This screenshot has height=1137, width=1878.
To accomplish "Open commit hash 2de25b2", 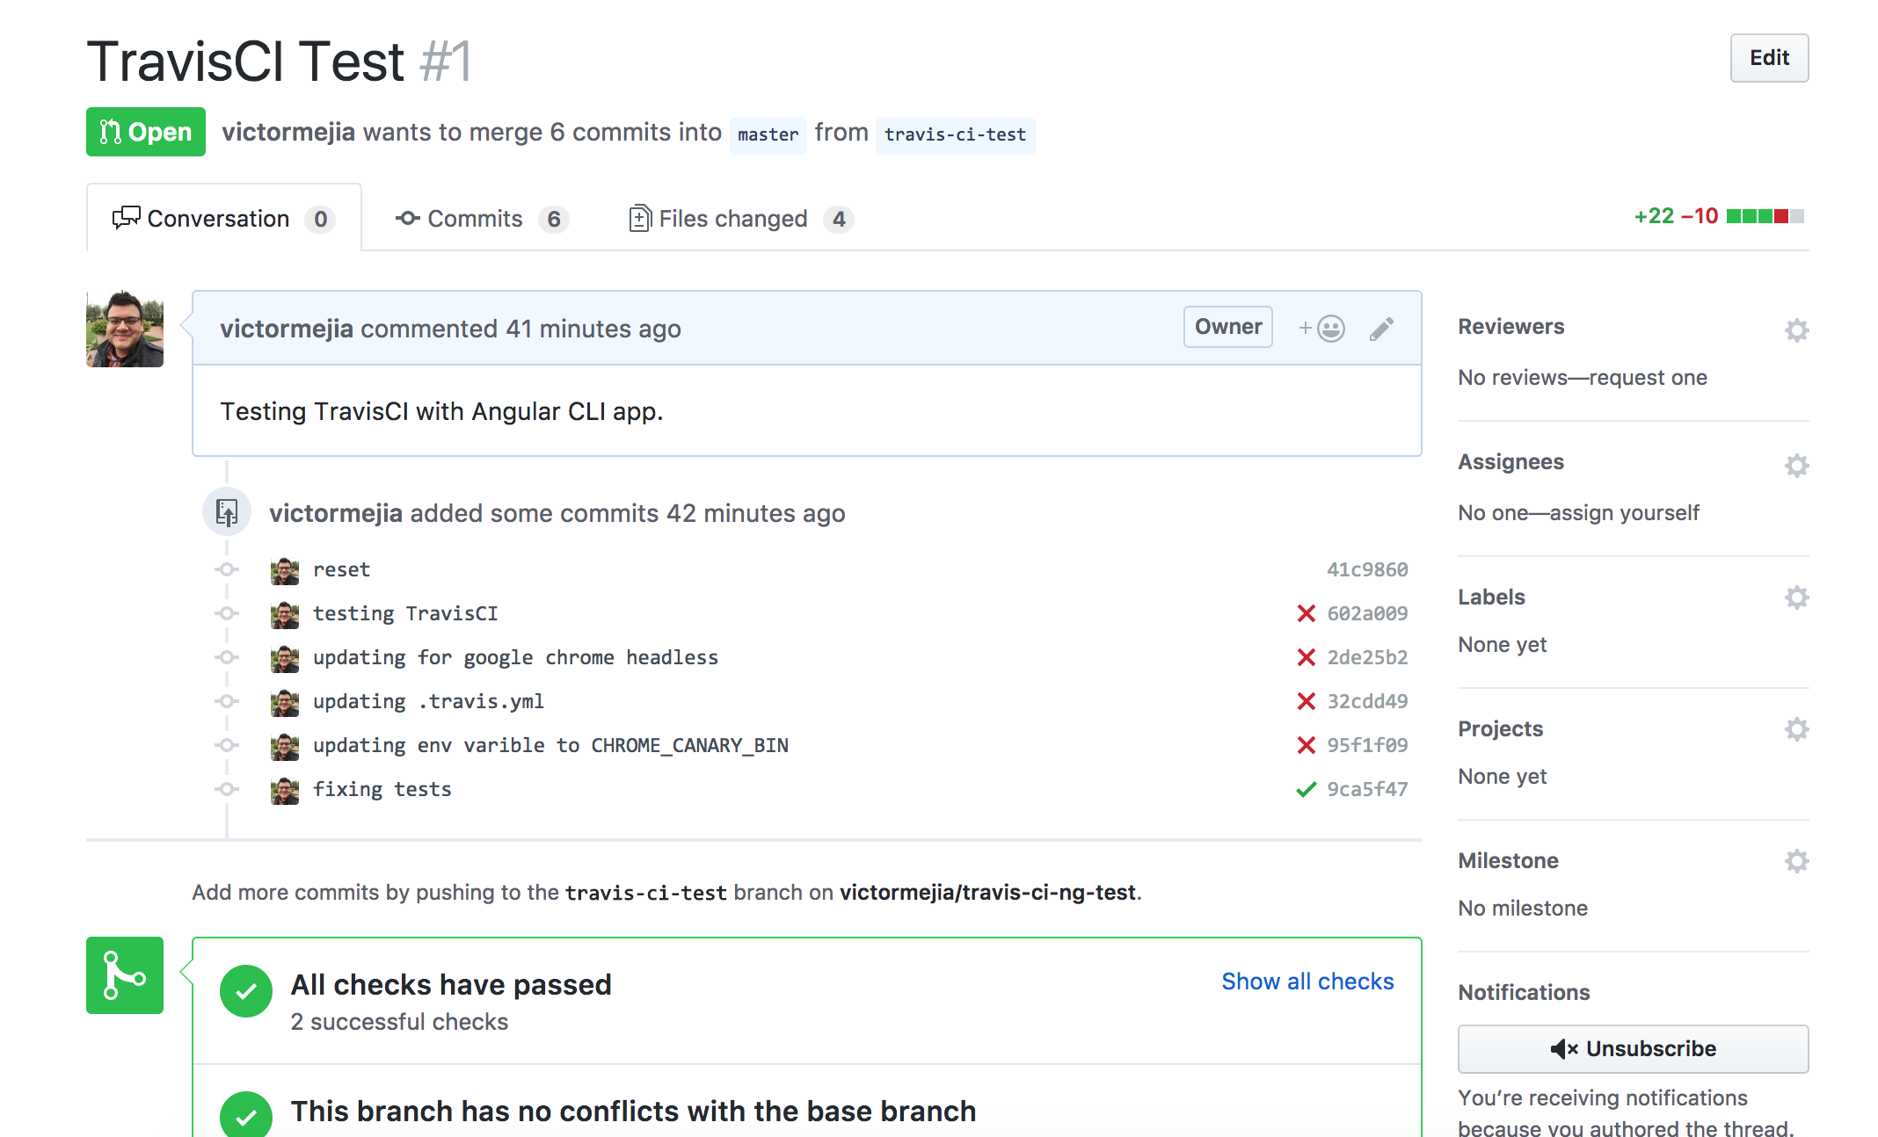I will [1367, 657].
